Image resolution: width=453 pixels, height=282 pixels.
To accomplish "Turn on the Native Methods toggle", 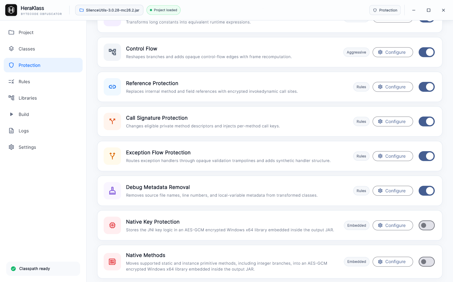I will pos(427,262).
